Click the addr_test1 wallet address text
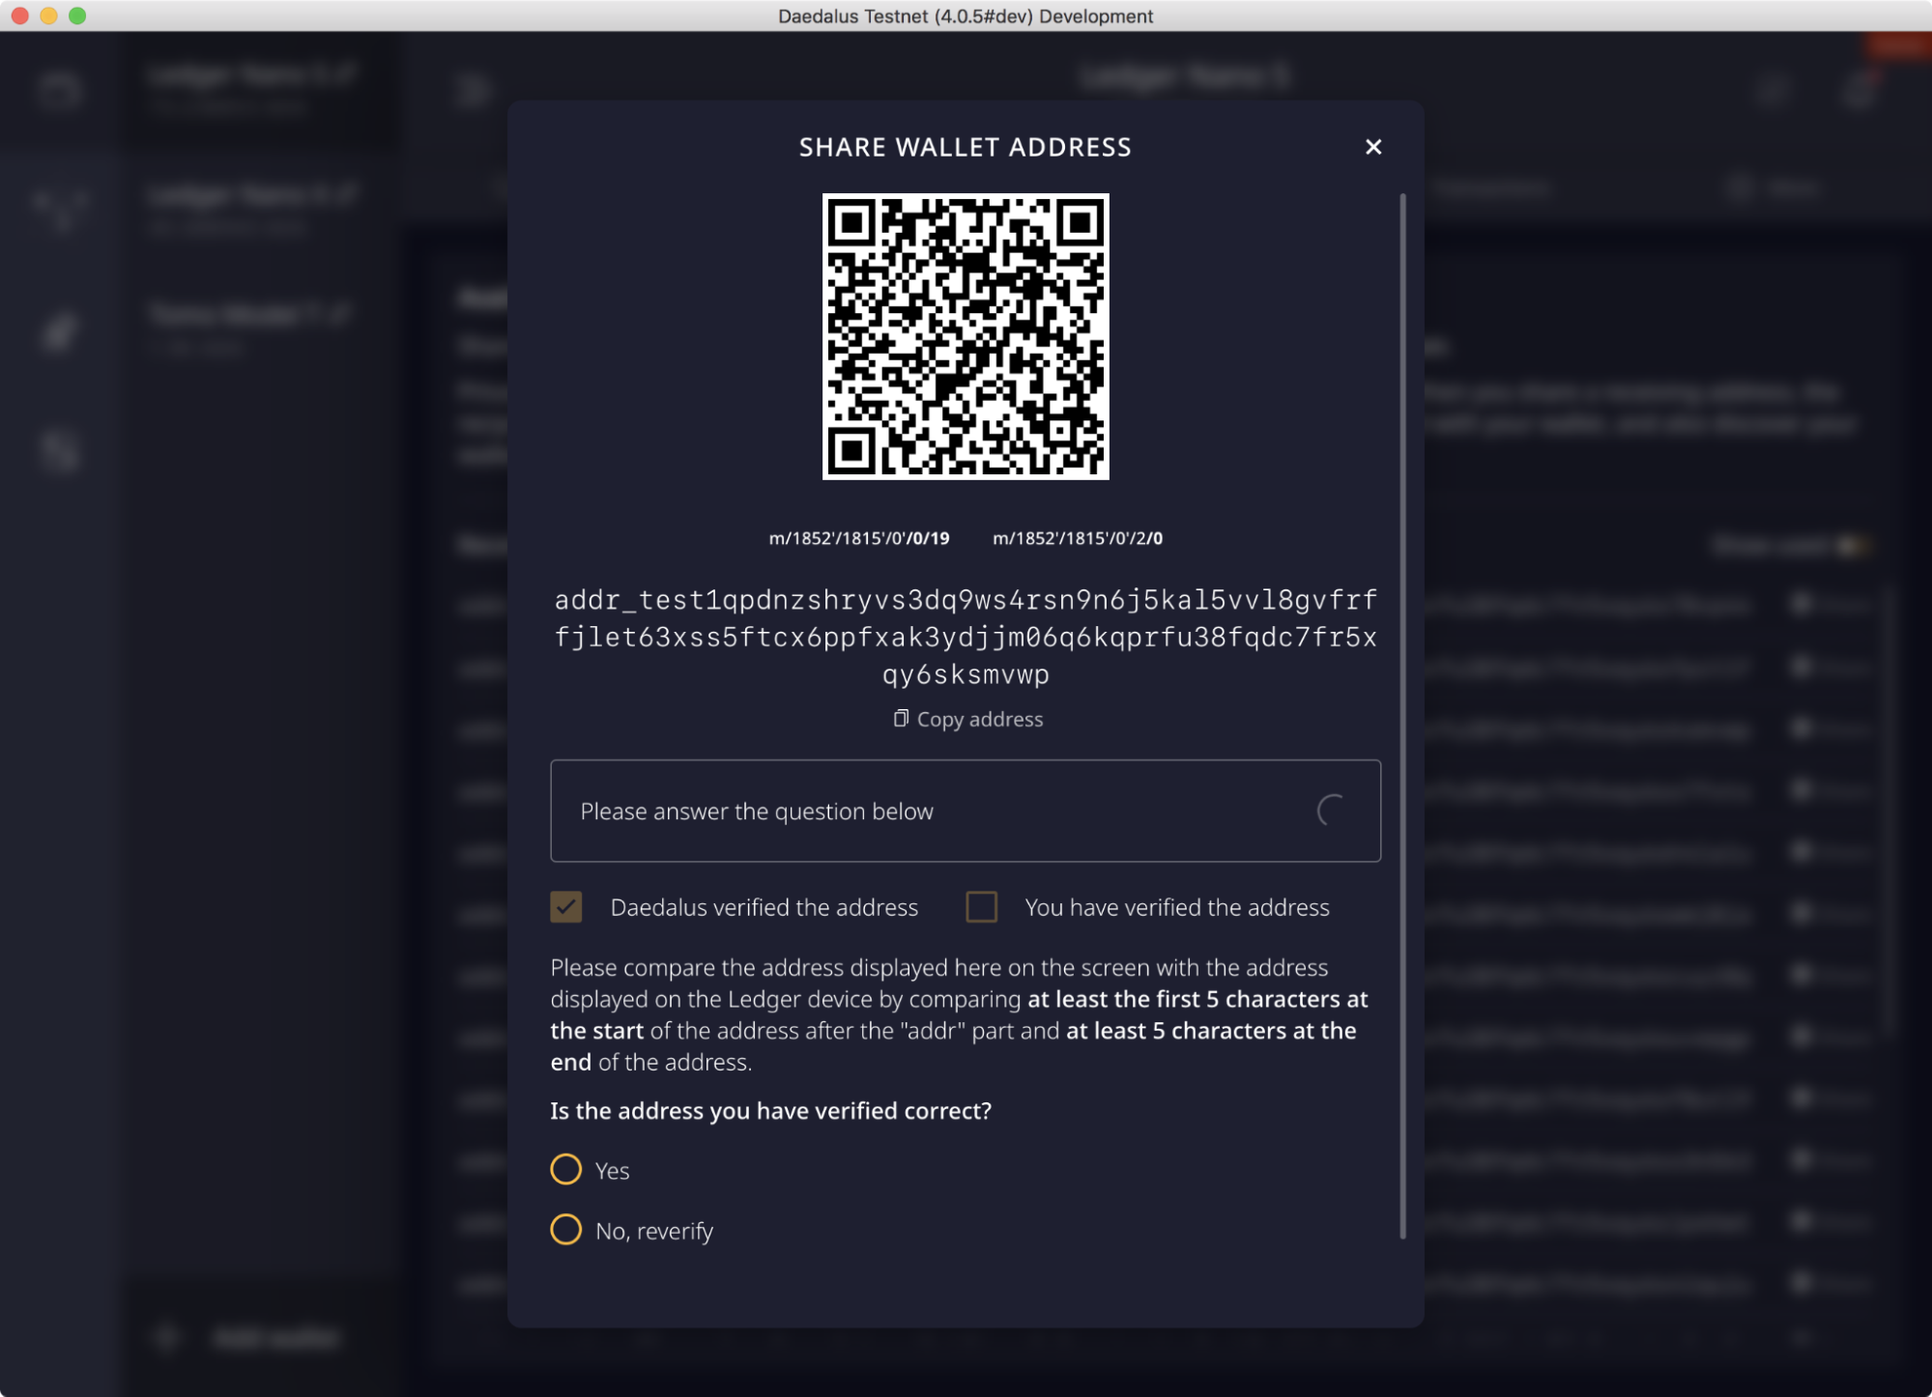The width and height of the screenshot is (1932, 1397). tap(965, 637)
